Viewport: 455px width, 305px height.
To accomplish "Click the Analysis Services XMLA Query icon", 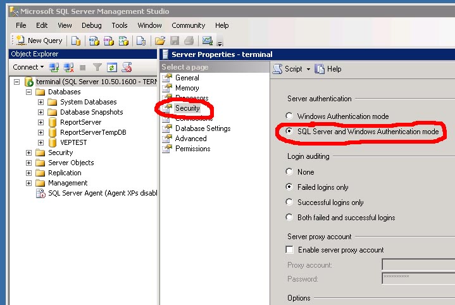I will pos(123,40).
